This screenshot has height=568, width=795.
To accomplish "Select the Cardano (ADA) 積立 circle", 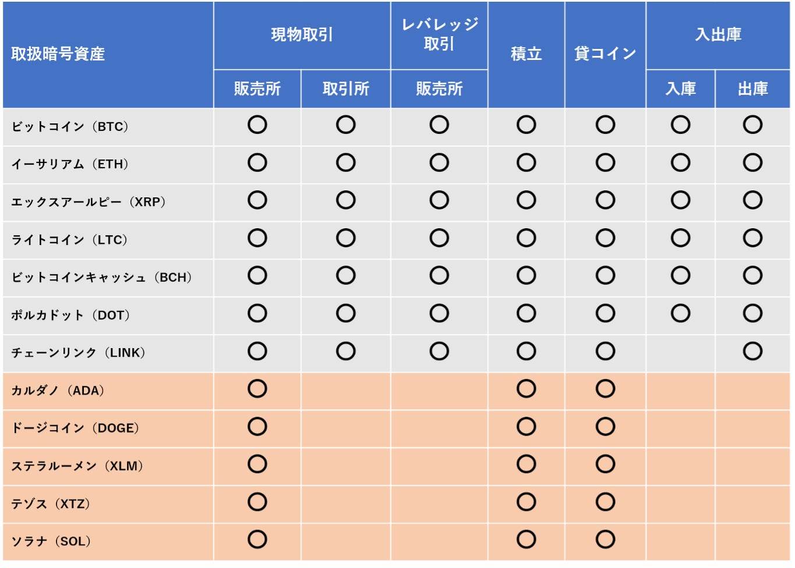I will (526, 389).
